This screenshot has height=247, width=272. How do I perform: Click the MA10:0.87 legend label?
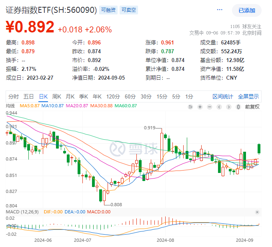click(x=52, y=106)
